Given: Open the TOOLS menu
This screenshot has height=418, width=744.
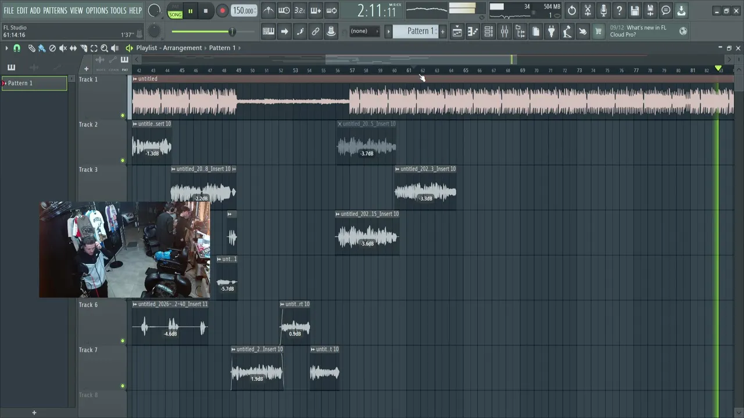Looking at the screenshot, I should [x=119, y=10].
